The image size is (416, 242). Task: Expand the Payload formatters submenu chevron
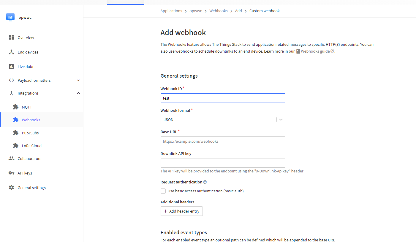(x=78, y=80)
